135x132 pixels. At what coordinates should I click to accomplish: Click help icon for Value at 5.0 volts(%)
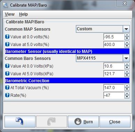[x=7, y=44]
